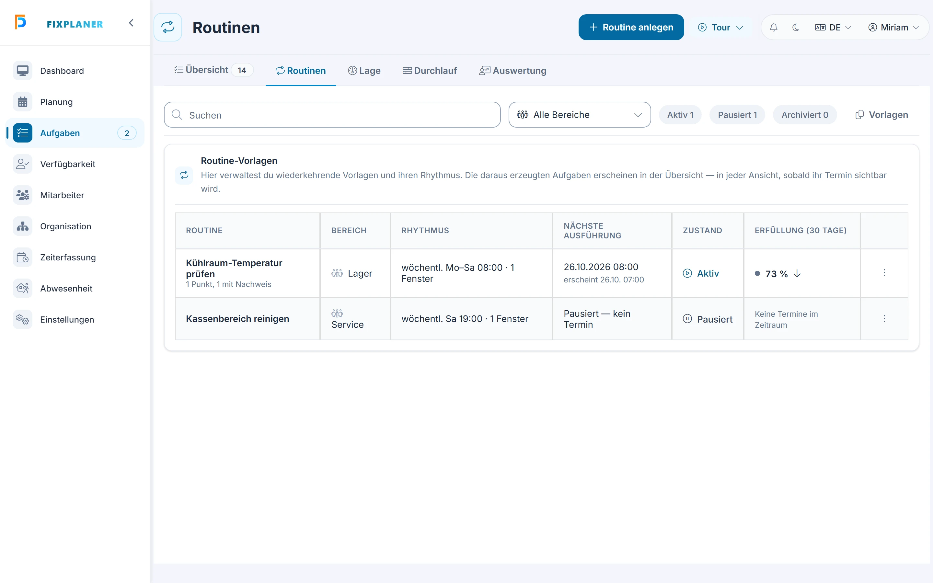Viewport: 933px width, 583px height.
Task: Collapse the sidebar with the chevron
Action: click(x=131, y=23)
